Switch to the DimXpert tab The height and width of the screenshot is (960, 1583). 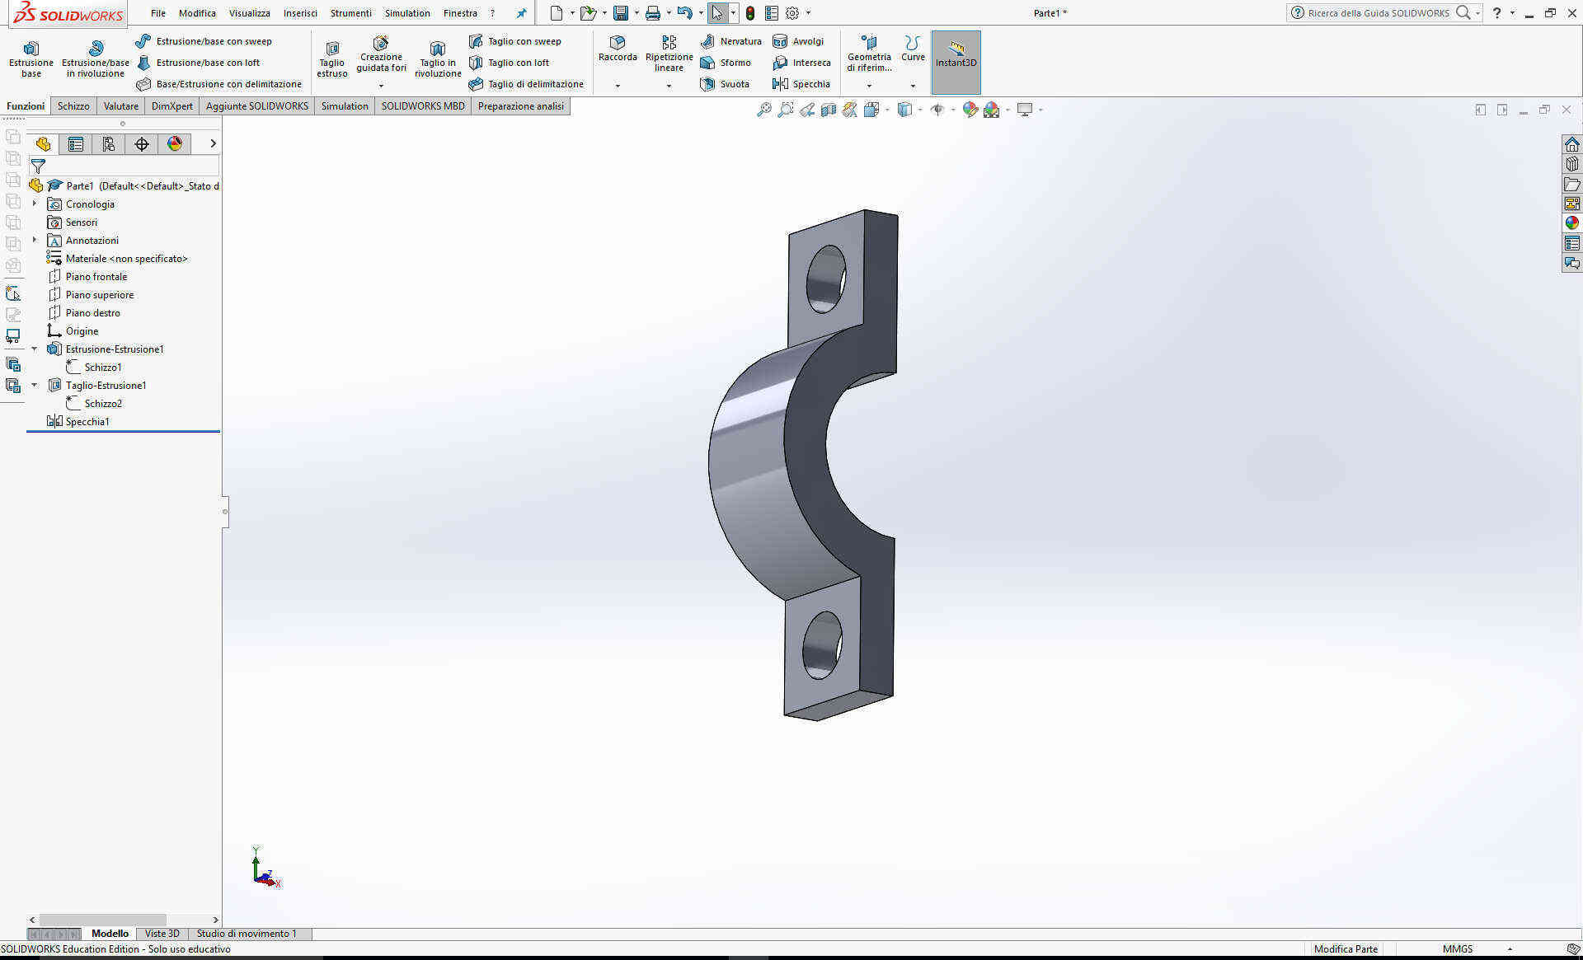(x=172, y=106)
